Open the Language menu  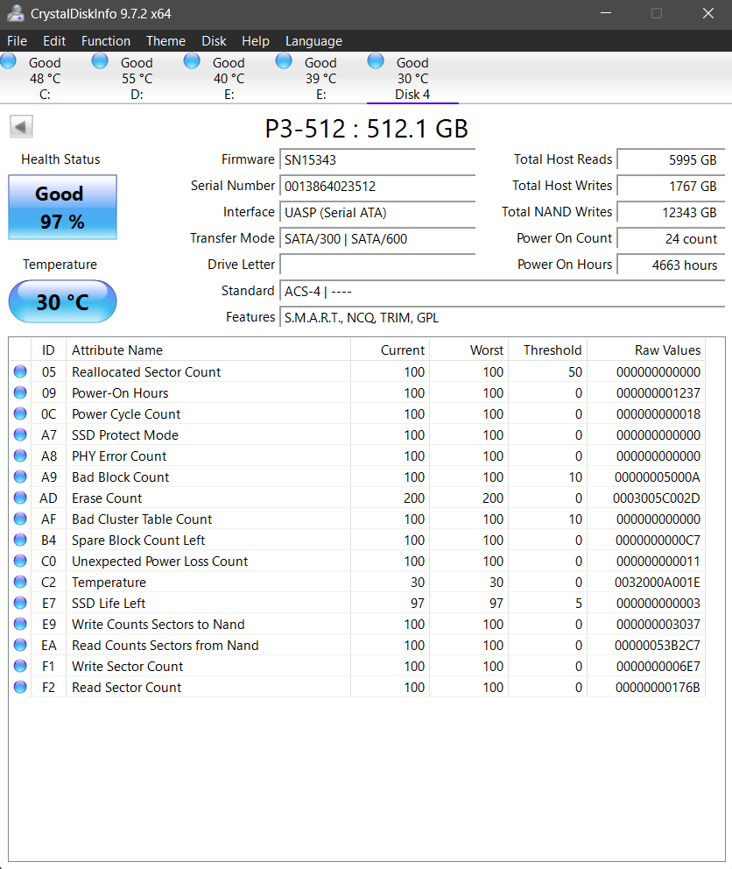click(313, 41)
